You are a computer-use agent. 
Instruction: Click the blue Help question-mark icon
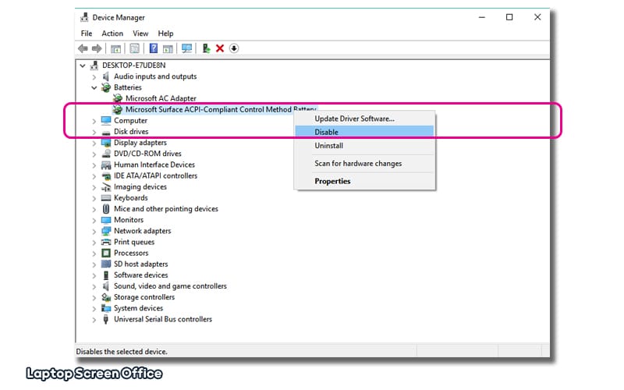pyautogui.click(x=154, y=48)
